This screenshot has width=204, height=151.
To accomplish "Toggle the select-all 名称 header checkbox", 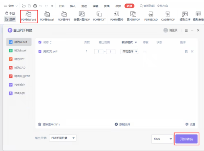I will (x=40, y=42).
